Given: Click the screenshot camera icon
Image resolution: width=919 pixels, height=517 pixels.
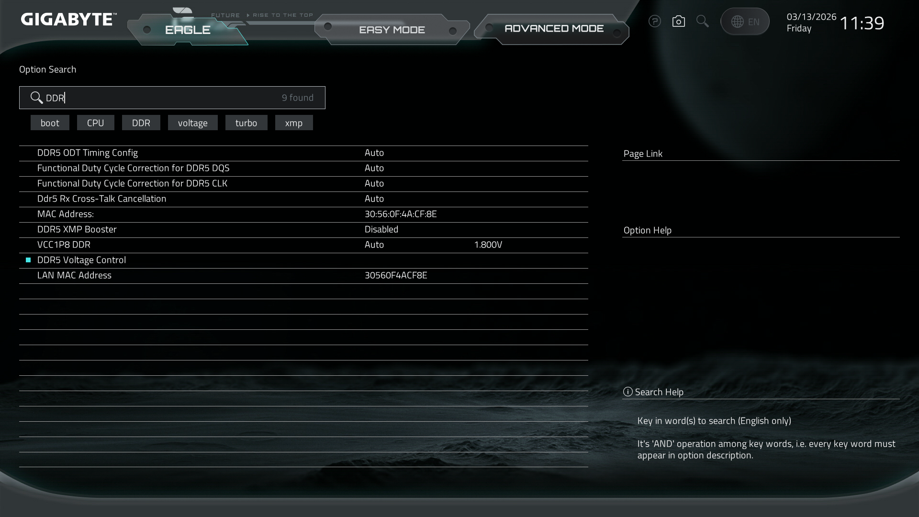Looking at the screenshot, I should click(x=678, y=22).
